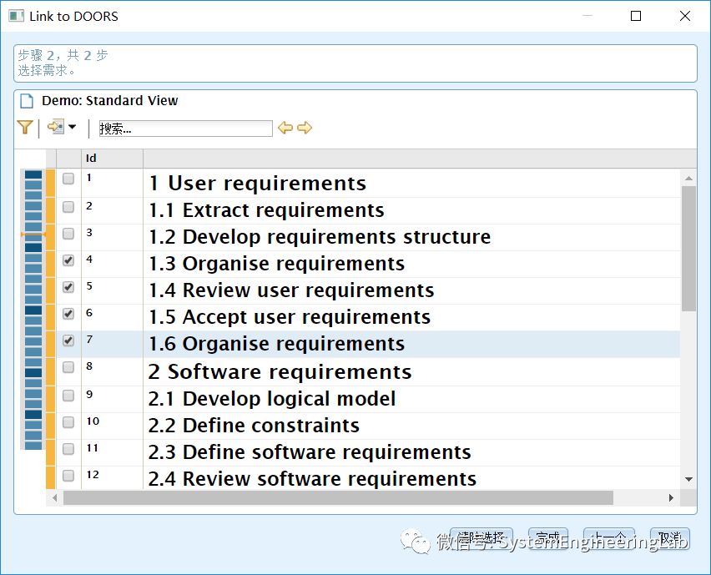
Task: Click horizontal scrollbar left arrow
Action: coord(55,498)
